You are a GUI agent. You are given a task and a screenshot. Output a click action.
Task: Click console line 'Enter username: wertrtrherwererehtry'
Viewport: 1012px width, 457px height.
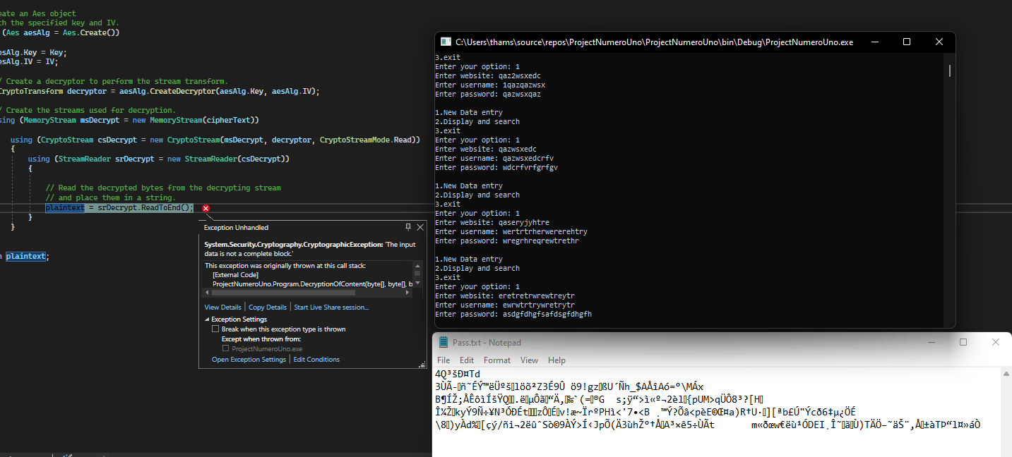click(511, 231)
